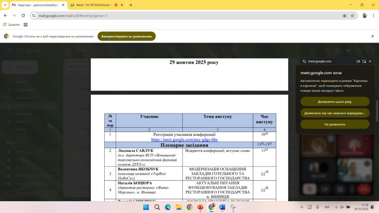Bookmark this page with the star icon
This screenshot has height=213, width=379.
(x=352, y=15)
